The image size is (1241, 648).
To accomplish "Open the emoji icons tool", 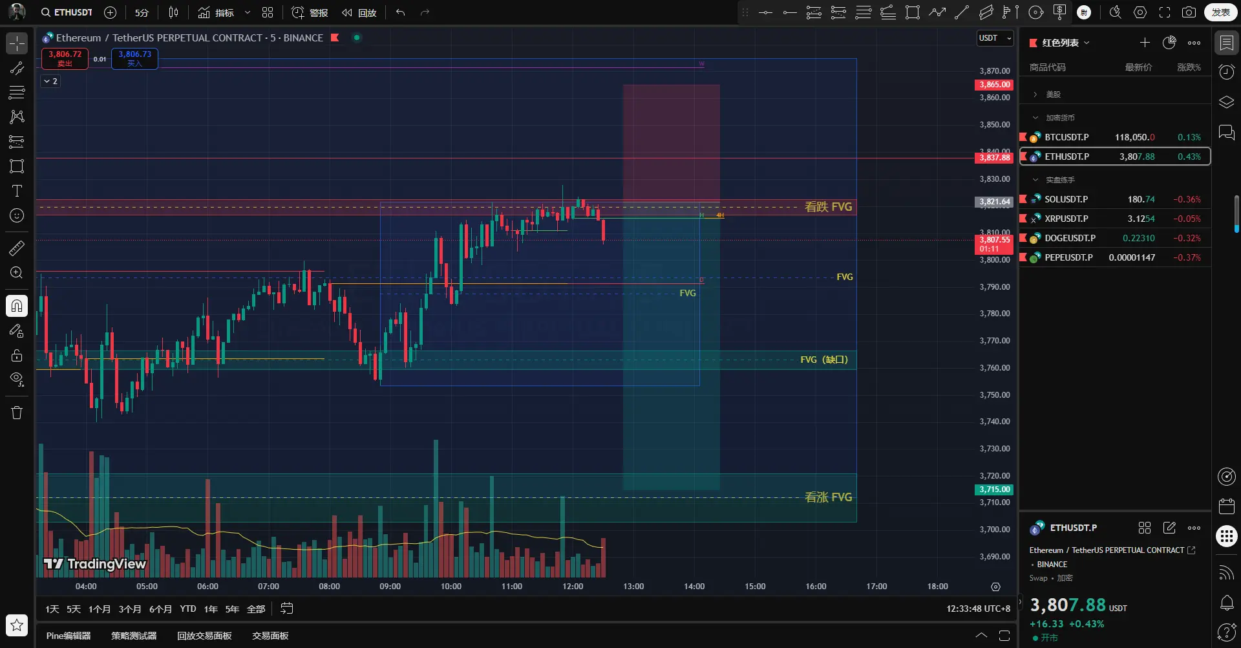I will pyautogui.click(x=17, y=215).
